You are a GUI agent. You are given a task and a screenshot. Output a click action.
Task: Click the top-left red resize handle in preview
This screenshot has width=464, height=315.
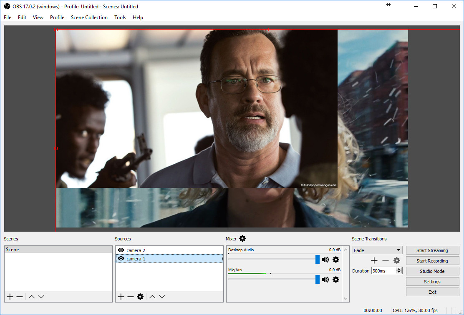pos(56,30)
